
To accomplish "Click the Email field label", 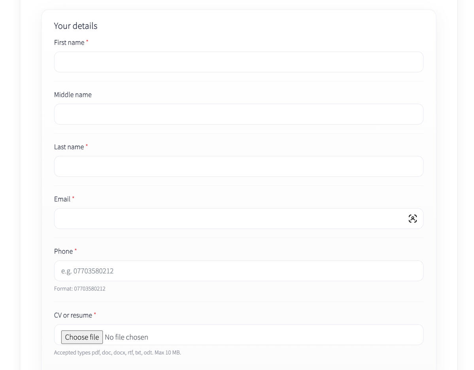I will [x=62, y=199].
